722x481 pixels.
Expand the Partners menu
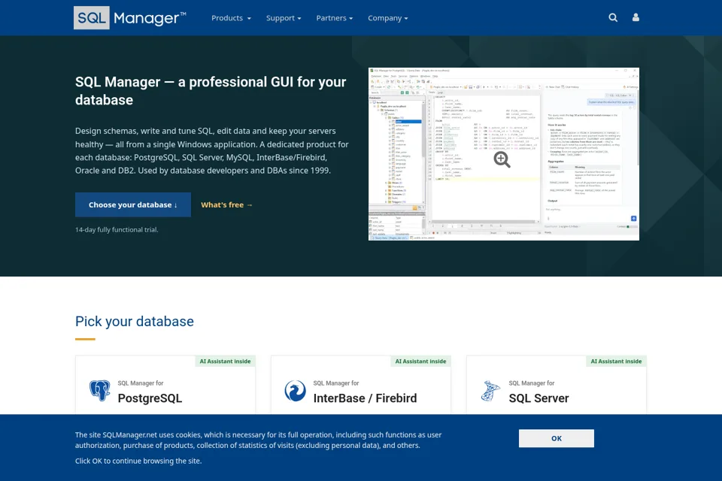coord(334,18)
